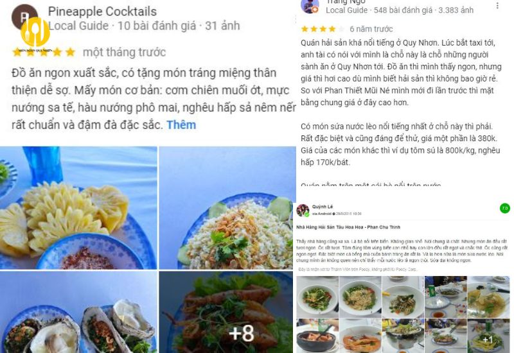
Task: Click Quỳnh Lê's profile avatar
Action: [303, 210]
